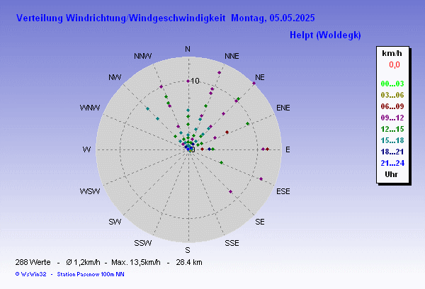The image size is (425, 289).
Task: Click the 'NE' compass label
Action: 260,77
